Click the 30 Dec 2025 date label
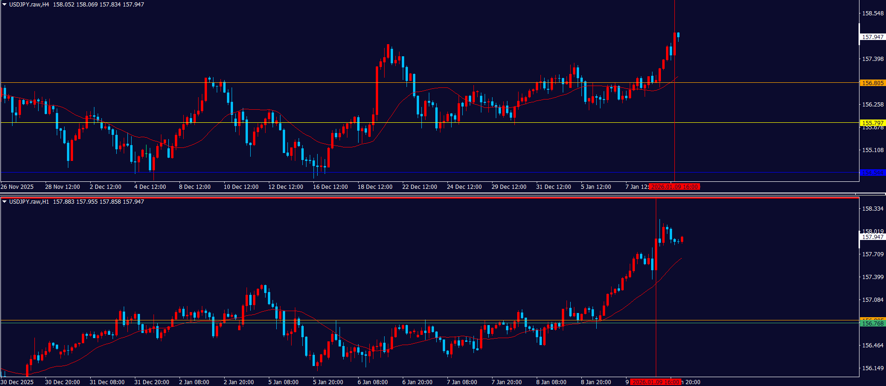This screenshot has width=886, height=386. pos(17,382)
